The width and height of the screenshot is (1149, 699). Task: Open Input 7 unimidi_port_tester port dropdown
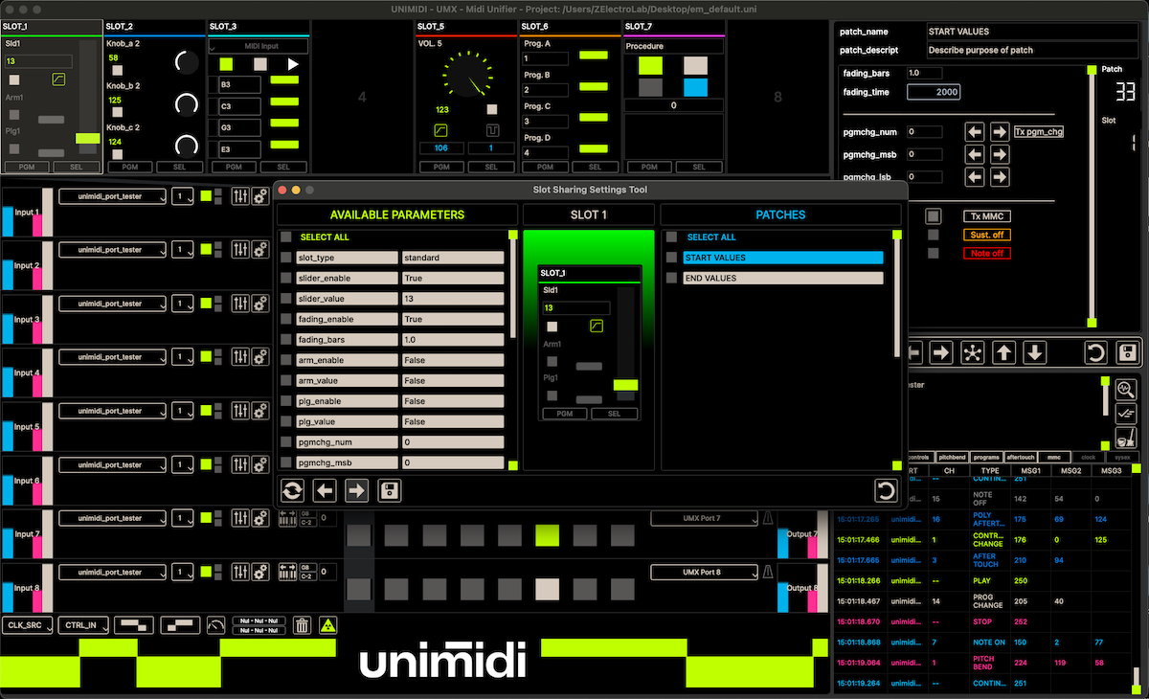[112, 518]
